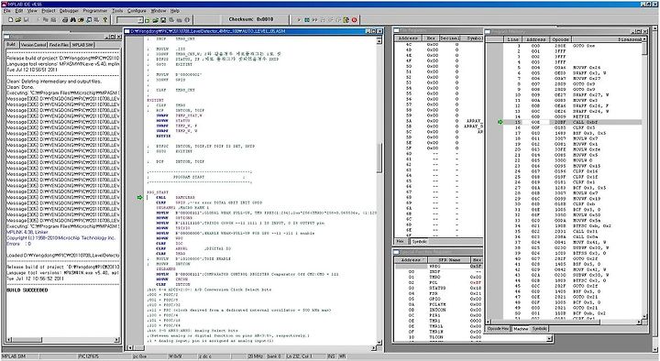
Task: Switch to Find in Files tab
Action: point(59,45)
